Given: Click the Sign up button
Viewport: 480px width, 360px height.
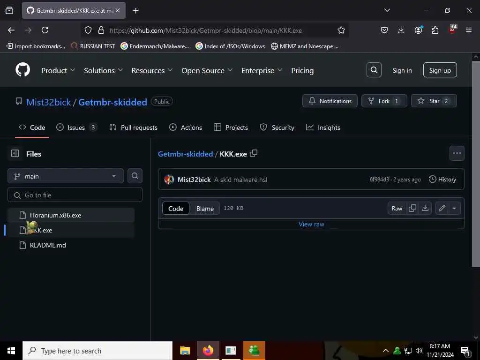Looking at the screenshot, I should [x=440, y=70].
